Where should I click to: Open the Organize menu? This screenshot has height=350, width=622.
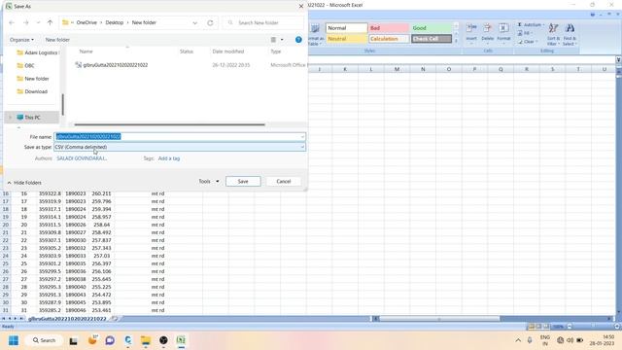point(21,40)
